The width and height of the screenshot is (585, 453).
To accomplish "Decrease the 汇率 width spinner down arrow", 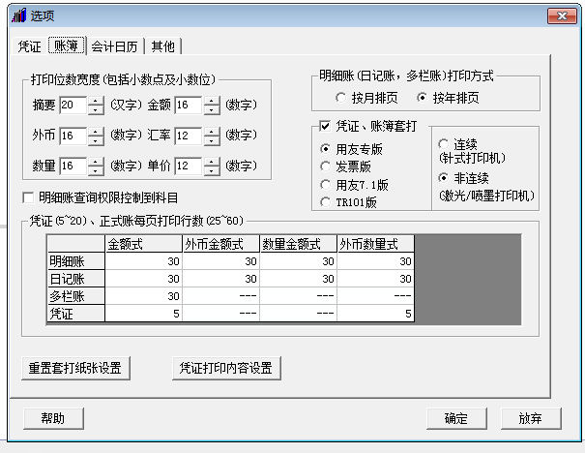I will click(212, 140).
